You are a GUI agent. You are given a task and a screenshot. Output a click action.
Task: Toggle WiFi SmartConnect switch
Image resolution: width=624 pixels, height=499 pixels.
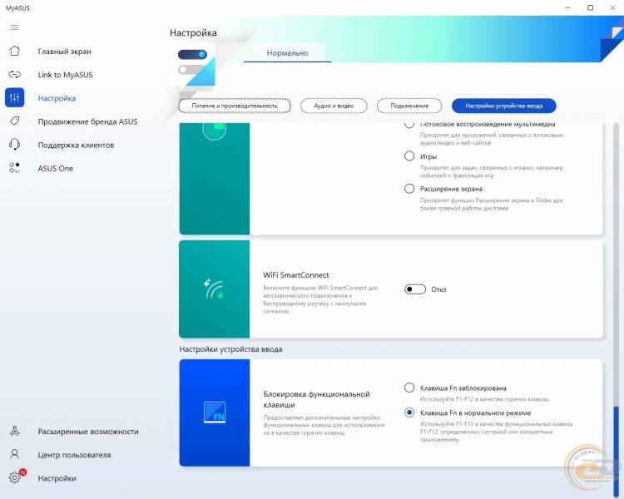[x=414, y=289]
